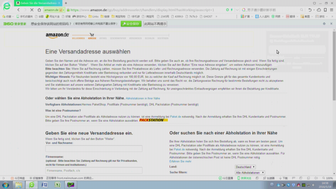This screenshot has height=189, width=336.
Task: Open File Explorer from taskbar
Action: point(19,185)
